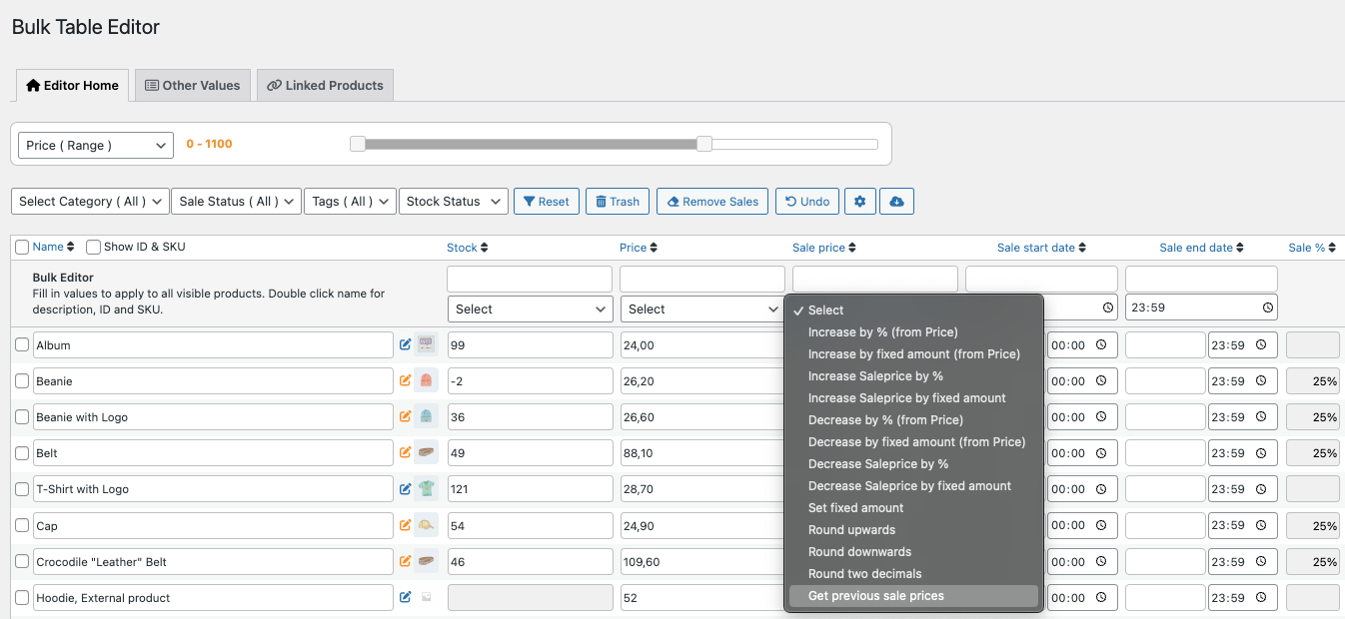The height and width of the screenshot is (619, 1345).
Task: Open the Crocodile Leather Belt product thumbnail
Action: (x=425, y=561)
